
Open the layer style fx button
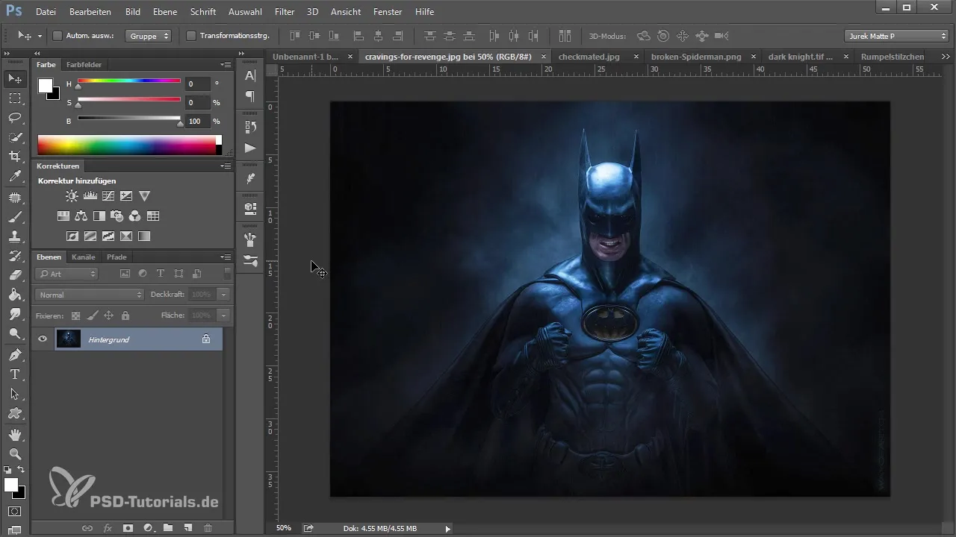(108, 528)
